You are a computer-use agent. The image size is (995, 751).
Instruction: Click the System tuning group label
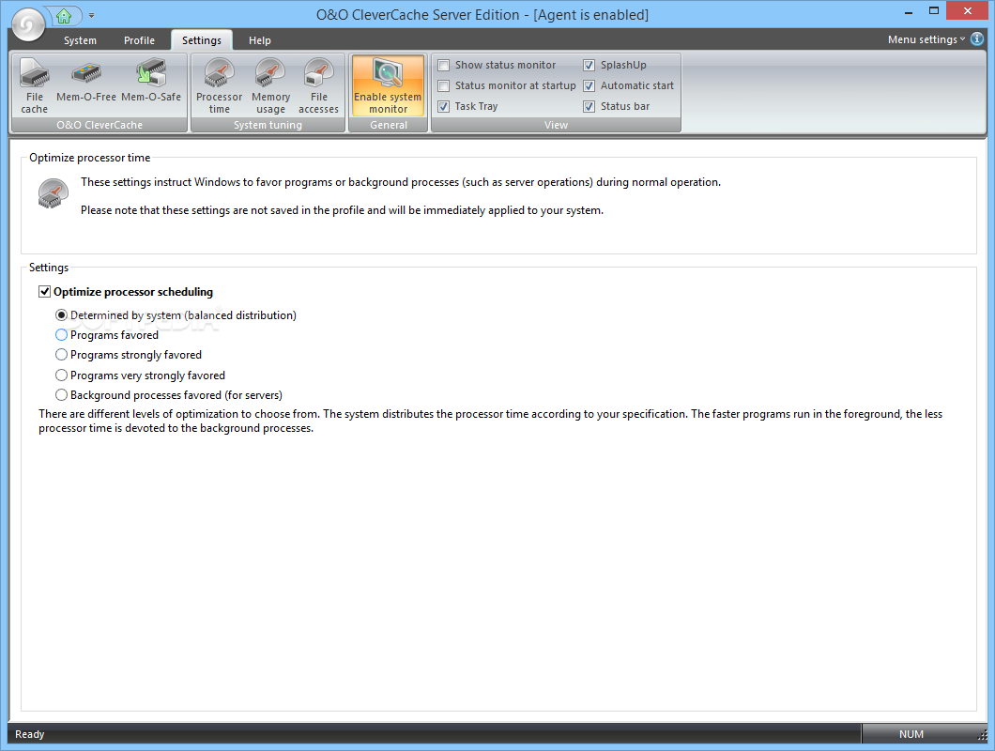[268, 125]
